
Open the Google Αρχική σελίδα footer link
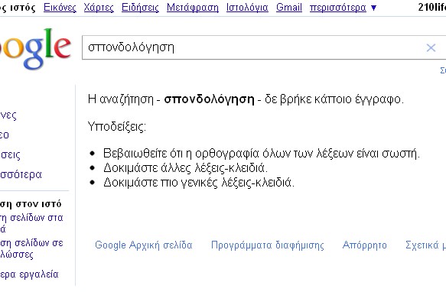144,245
